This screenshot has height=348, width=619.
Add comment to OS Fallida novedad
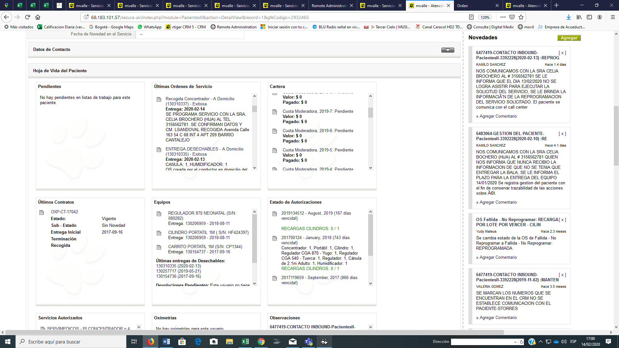[498, 257]
